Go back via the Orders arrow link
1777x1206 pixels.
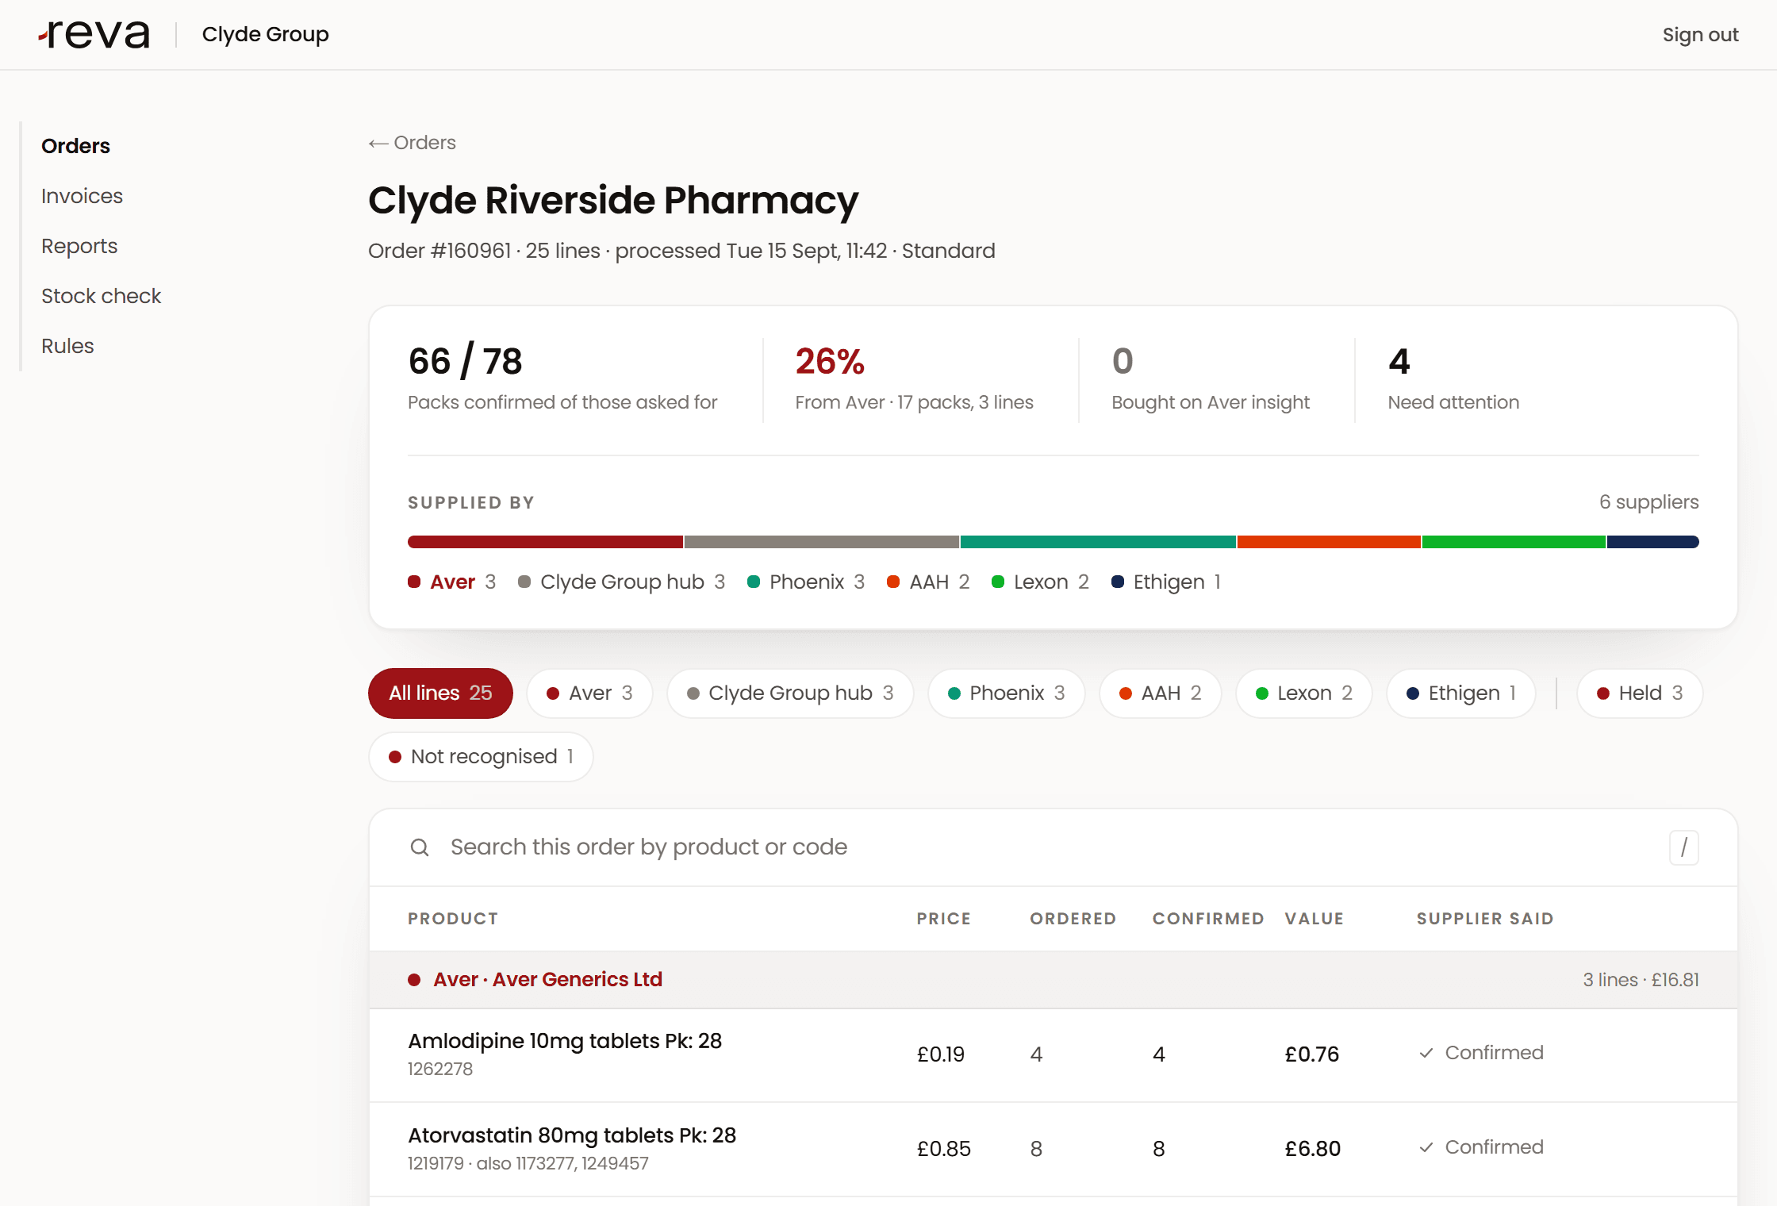(412, 143)
